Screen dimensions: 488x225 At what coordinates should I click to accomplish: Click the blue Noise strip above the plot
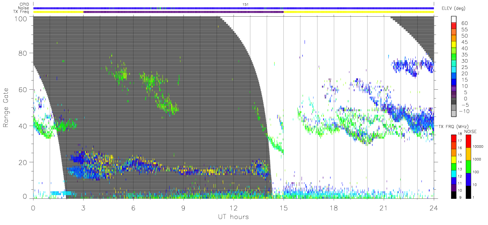tap(234, 8)
